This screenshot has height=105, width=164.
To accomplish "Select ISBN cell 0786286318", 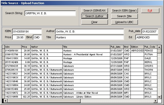I will 13,70.
